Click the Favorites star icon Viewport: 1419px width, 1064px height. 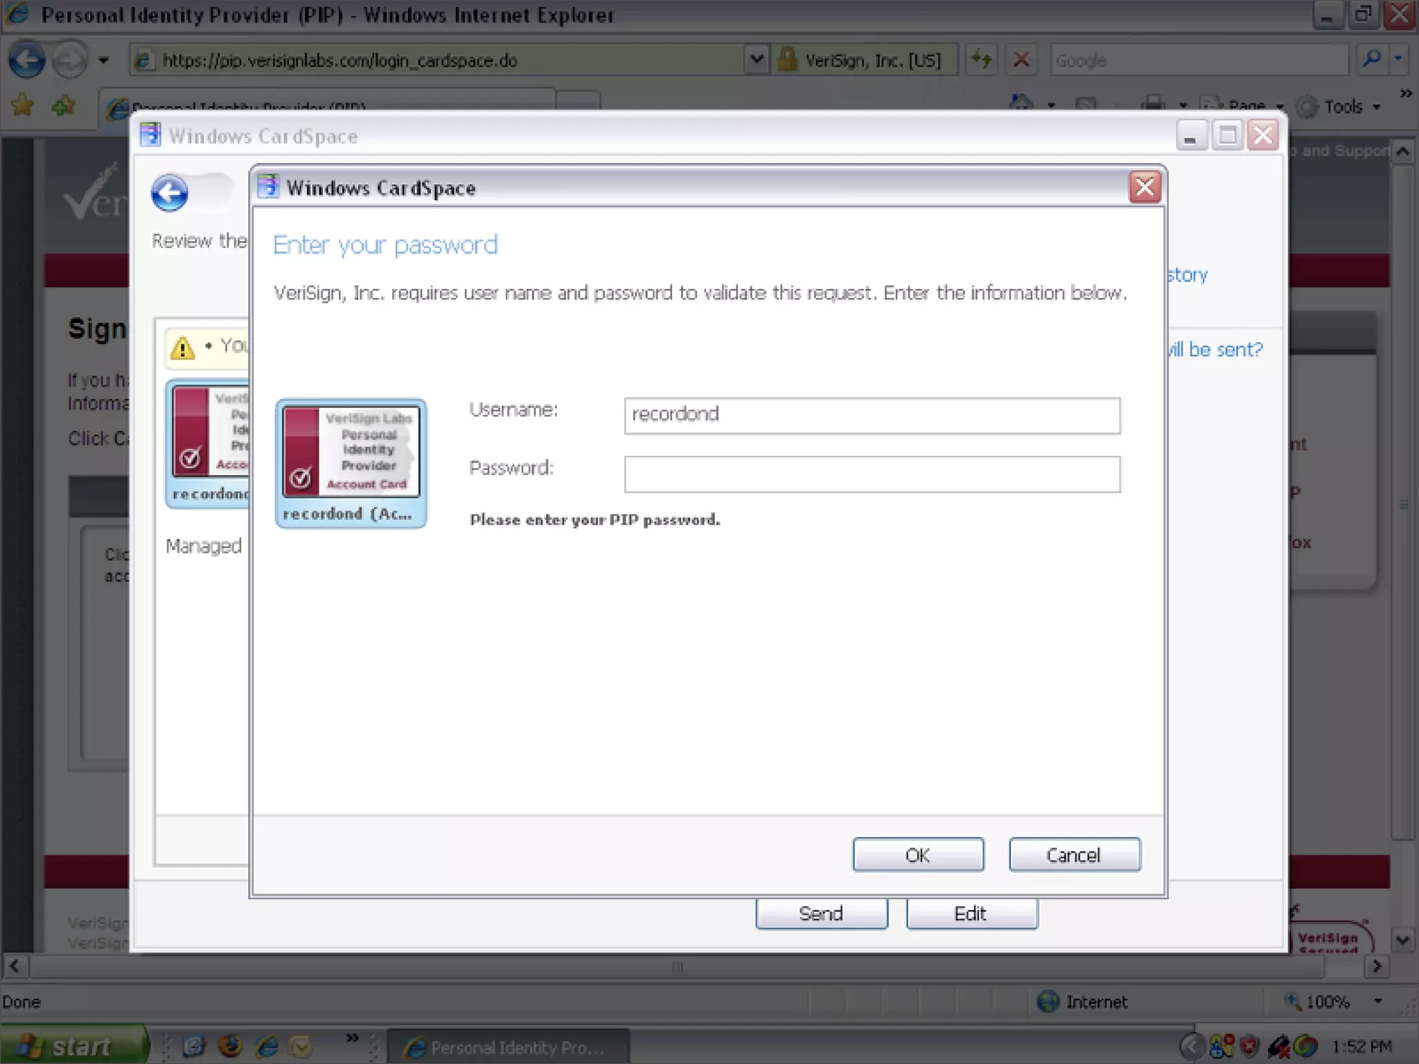click(22, 106)
